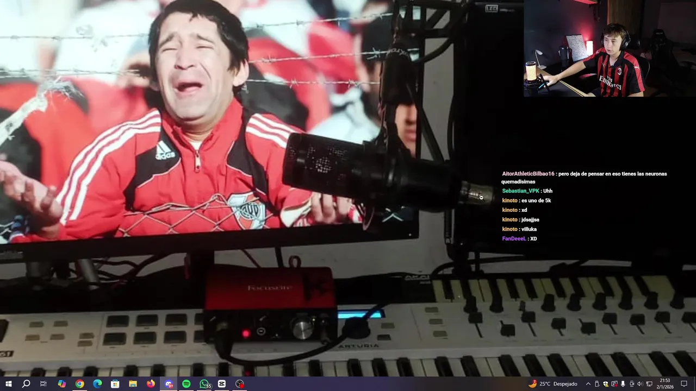Open WhatsApp with 55 unread badge
The image size is (696, 391).
pyautogui.click(x=204, y=384)
